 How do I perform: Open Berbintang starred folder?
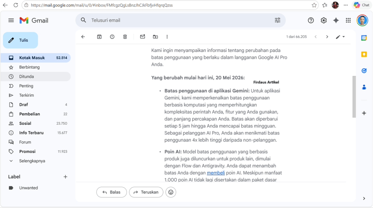tap(36, 67)
